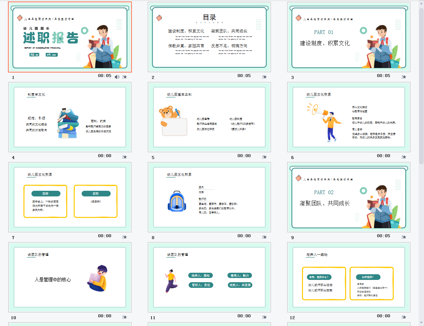Select slide 11 thumbnail with the running figure
The width and height of the screenshot is (424, 326).
click(x=209, y=277)
